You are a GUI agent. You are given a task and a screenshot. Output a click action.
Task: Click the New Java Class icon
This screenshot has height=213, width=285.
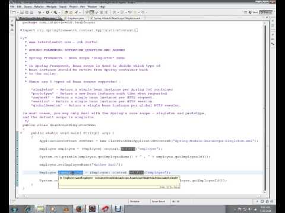pos(71,12)
